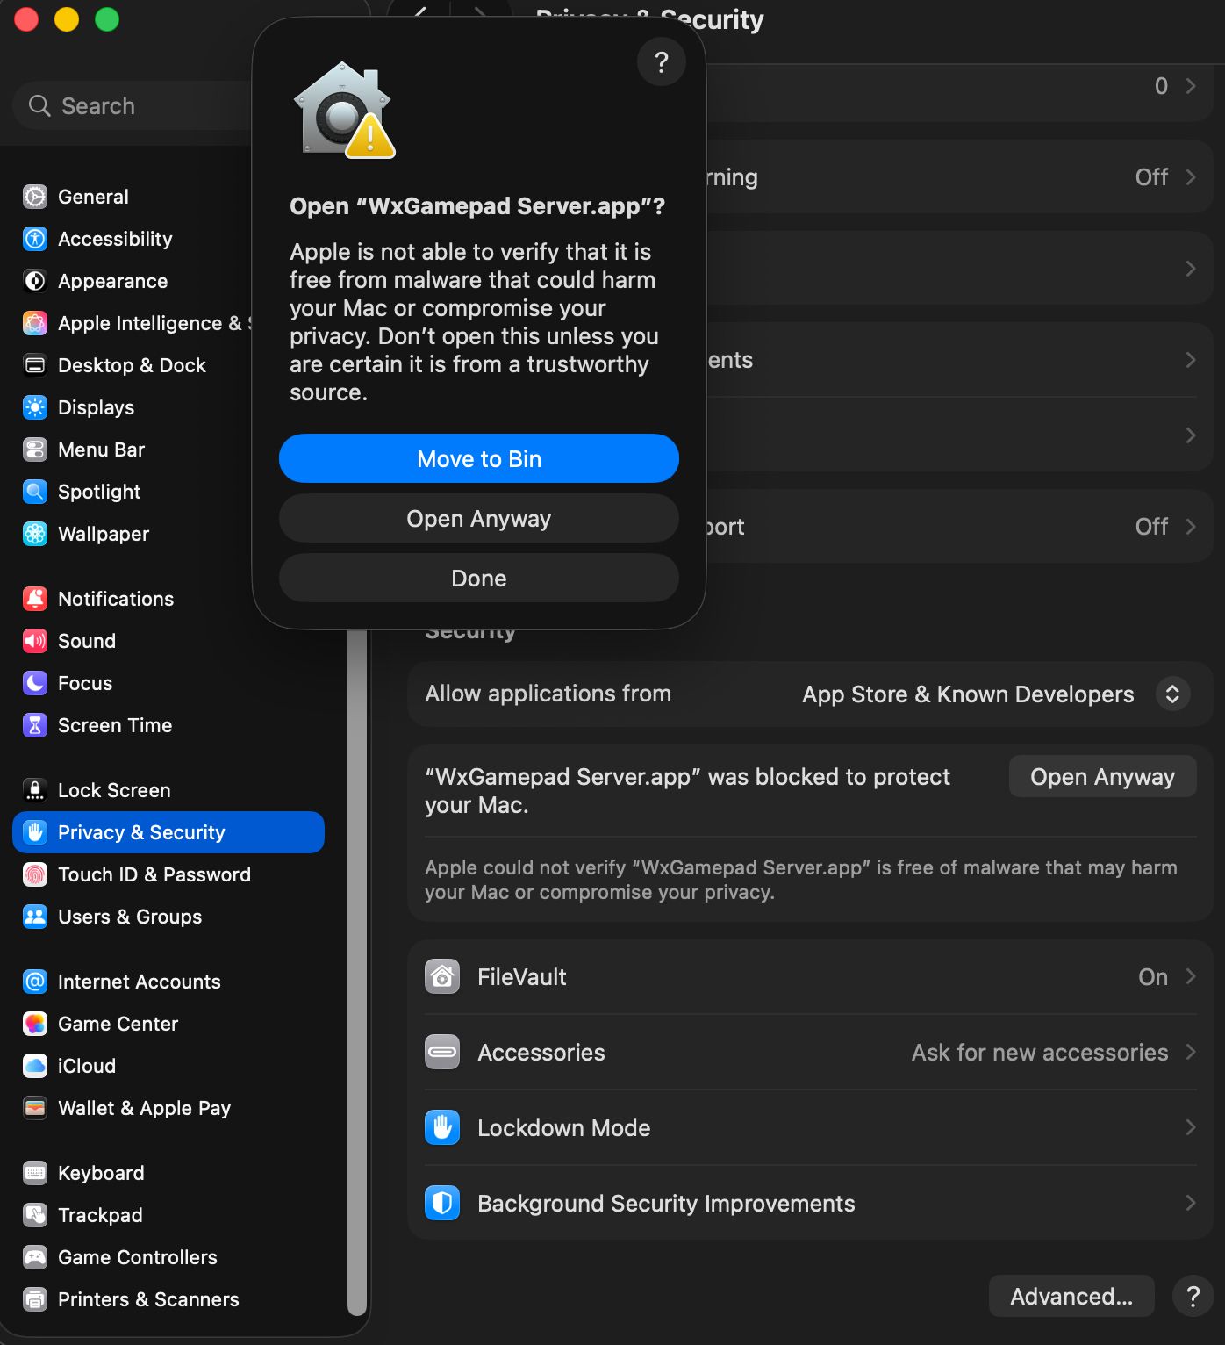Click the FileVault house icon
The image size is (1225, 1345).
pos(442,976)
